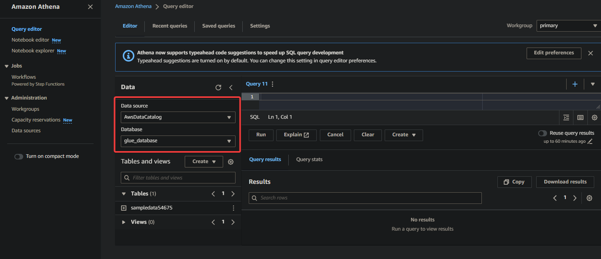
Task: Open Workflows in the sidebar
Action: pyautogui.click(x=24, y=77)
